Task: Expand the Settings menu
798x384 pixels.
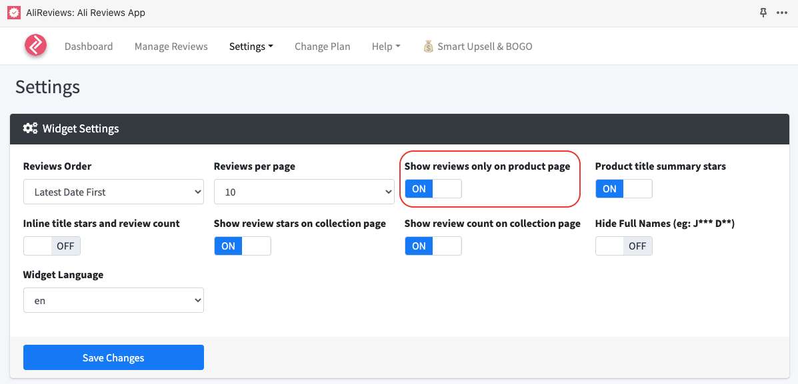Action: pos(251,47)
